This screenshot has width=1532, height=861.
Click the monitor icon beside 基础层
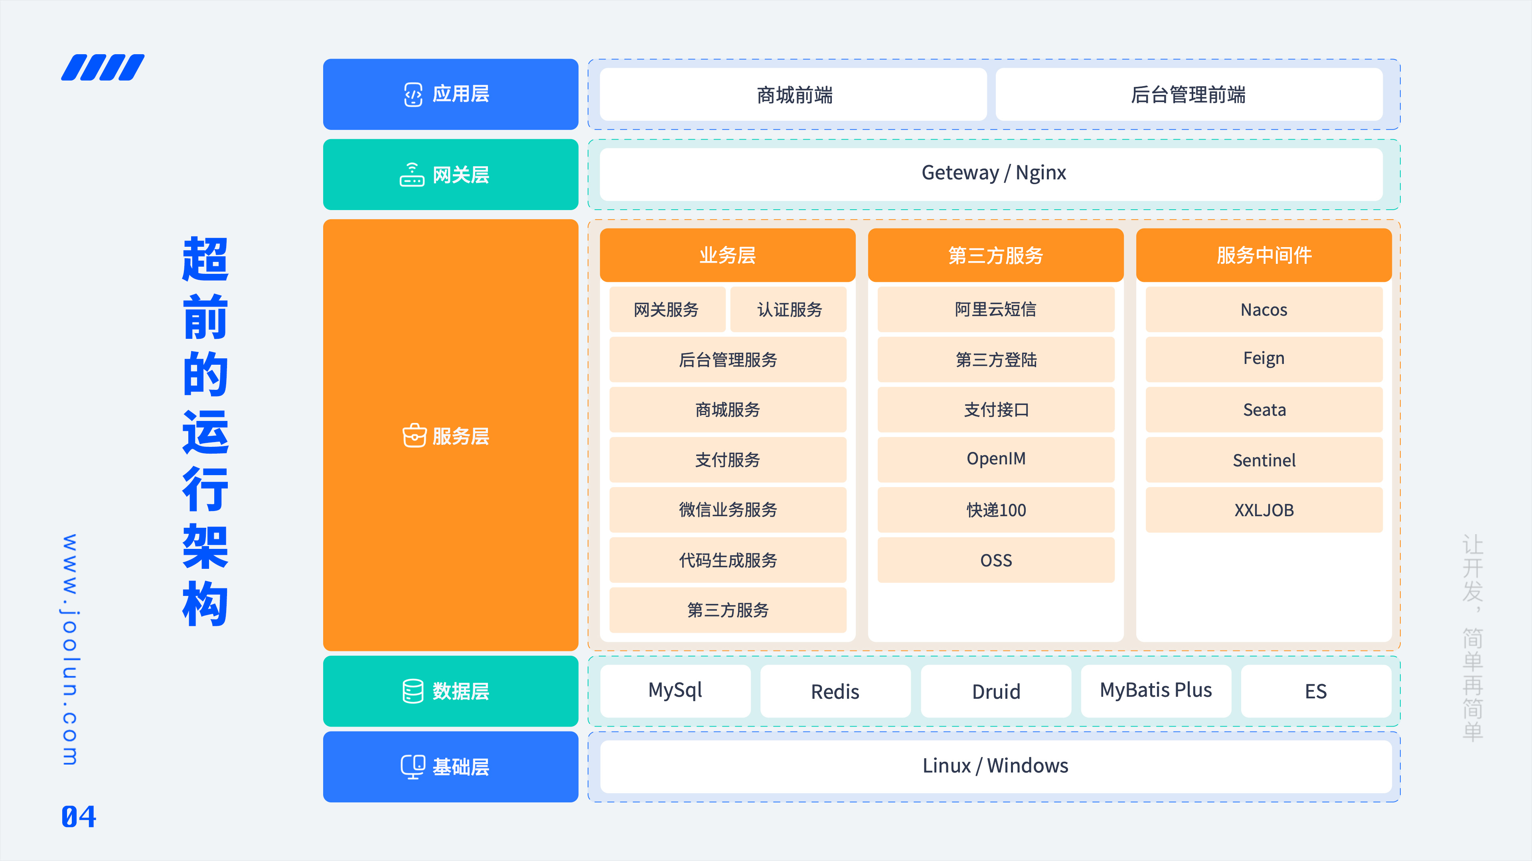click(x=413, y=767)
